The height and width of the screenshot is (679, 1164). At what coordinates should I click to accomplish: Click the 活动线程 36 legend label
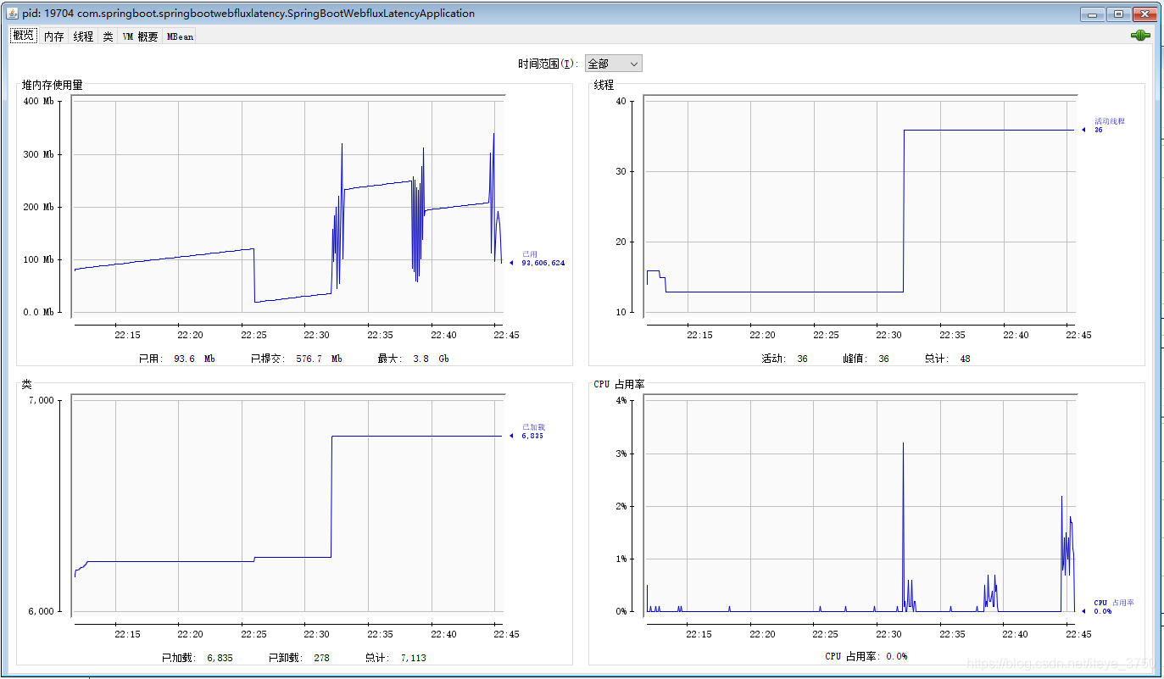[1109, 125]
